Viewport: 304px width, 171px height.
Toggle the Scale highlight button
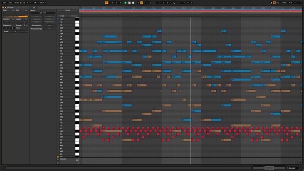click(x=73, y=16)
